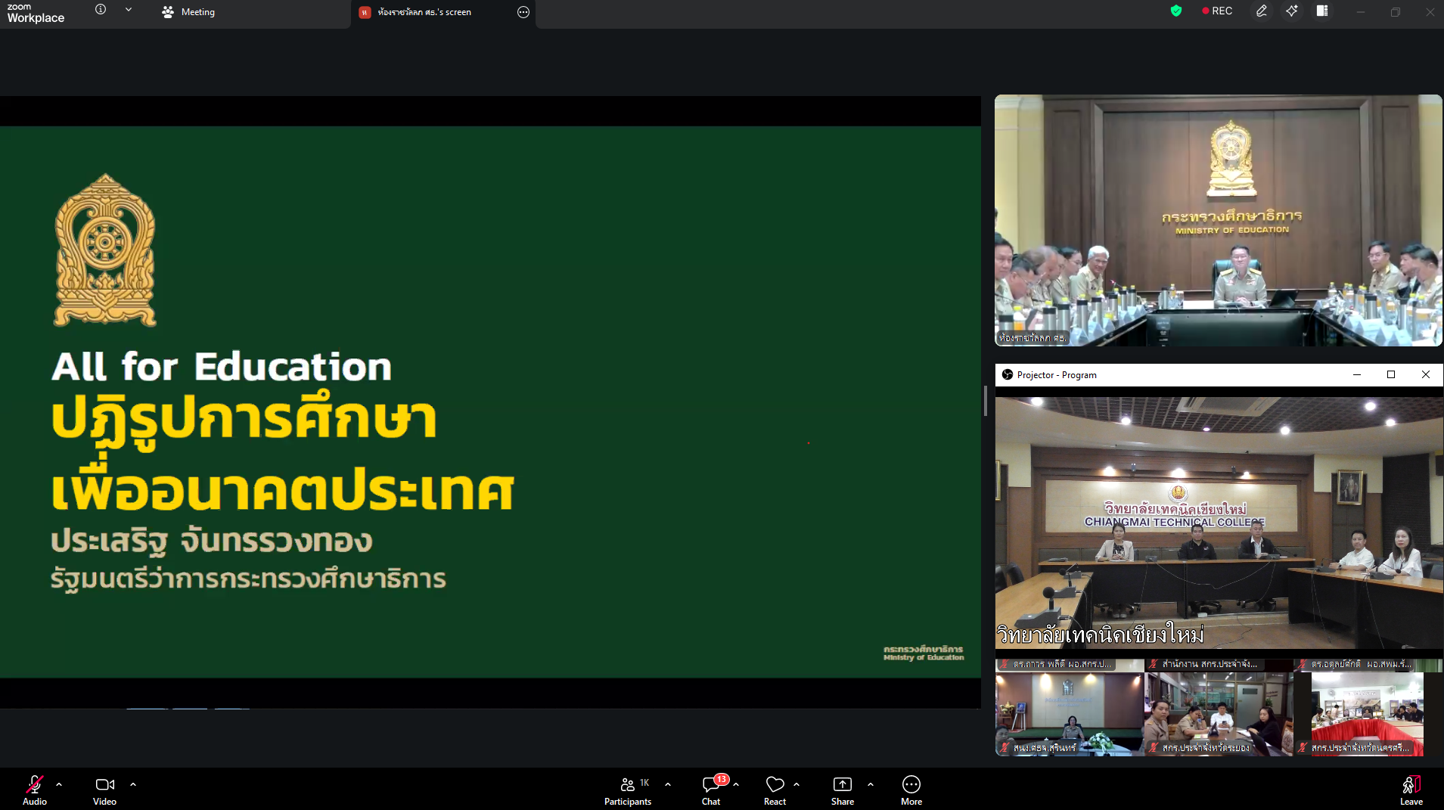Viewport: 1444px width, 810px height.
Task: Open the More options ellipsis
Action: point(911,790)
